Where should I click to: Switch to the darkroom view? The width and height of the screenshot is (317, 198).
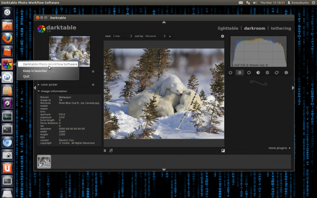254,28
